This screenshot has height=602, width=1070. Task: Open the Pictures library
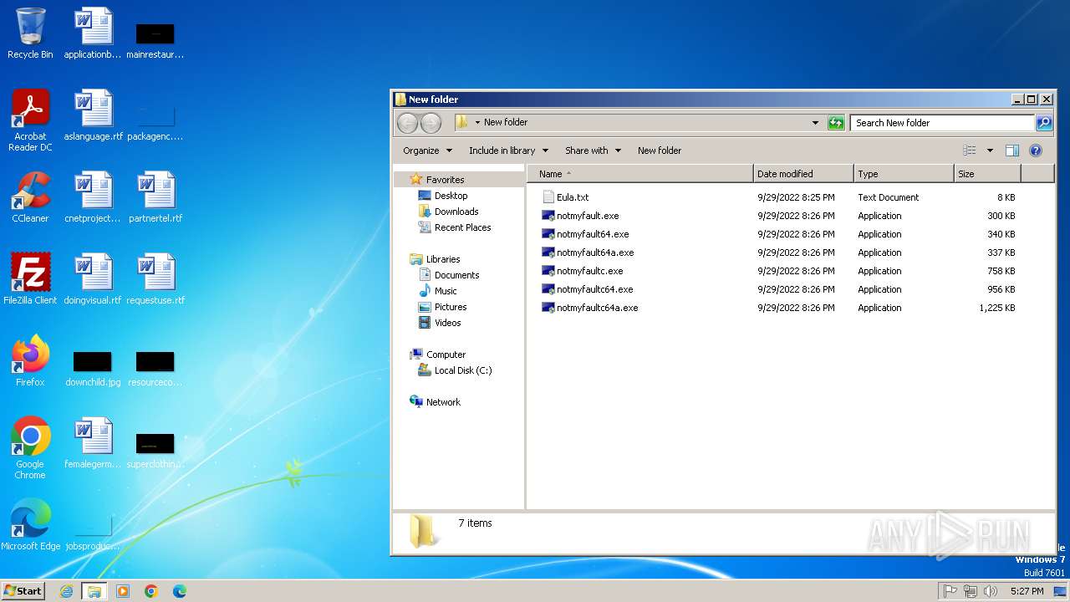pos(451,307)
